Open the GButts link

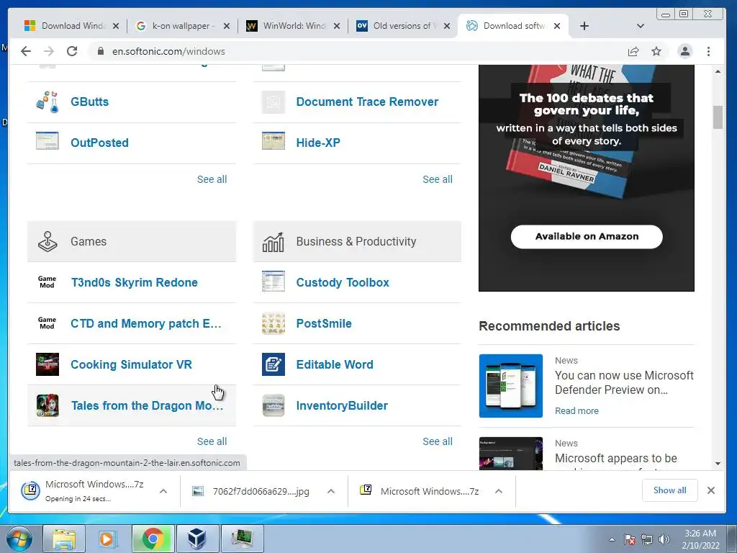89,102
